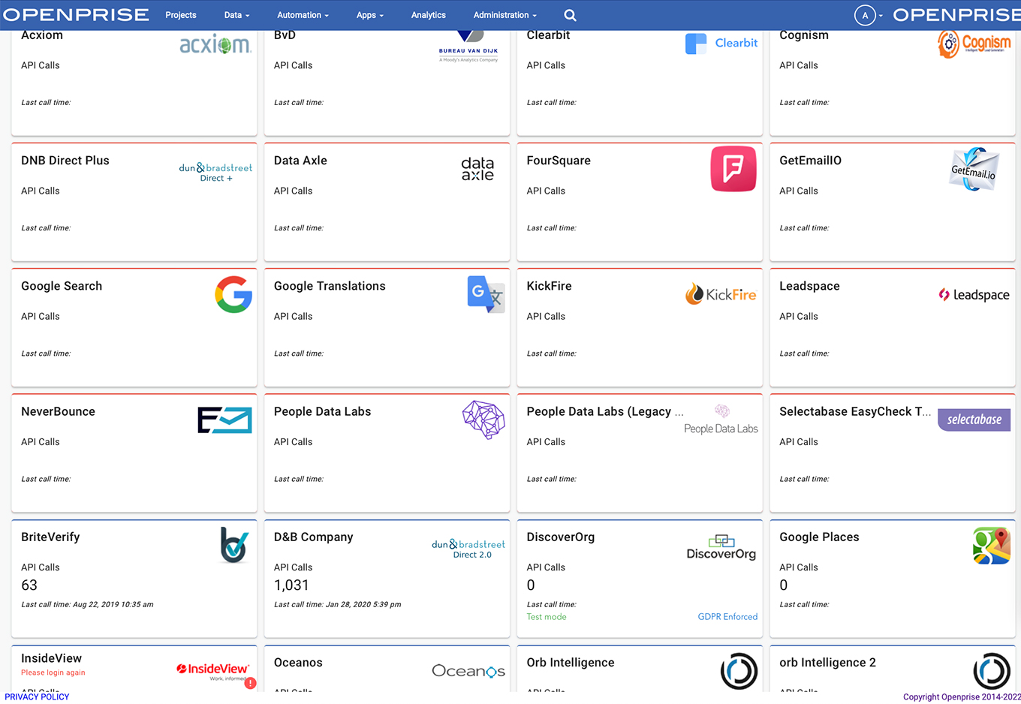The width and height of the screenshot is (1021, 704).
Task: Click the data axle logo
Action: click(477, 169)
